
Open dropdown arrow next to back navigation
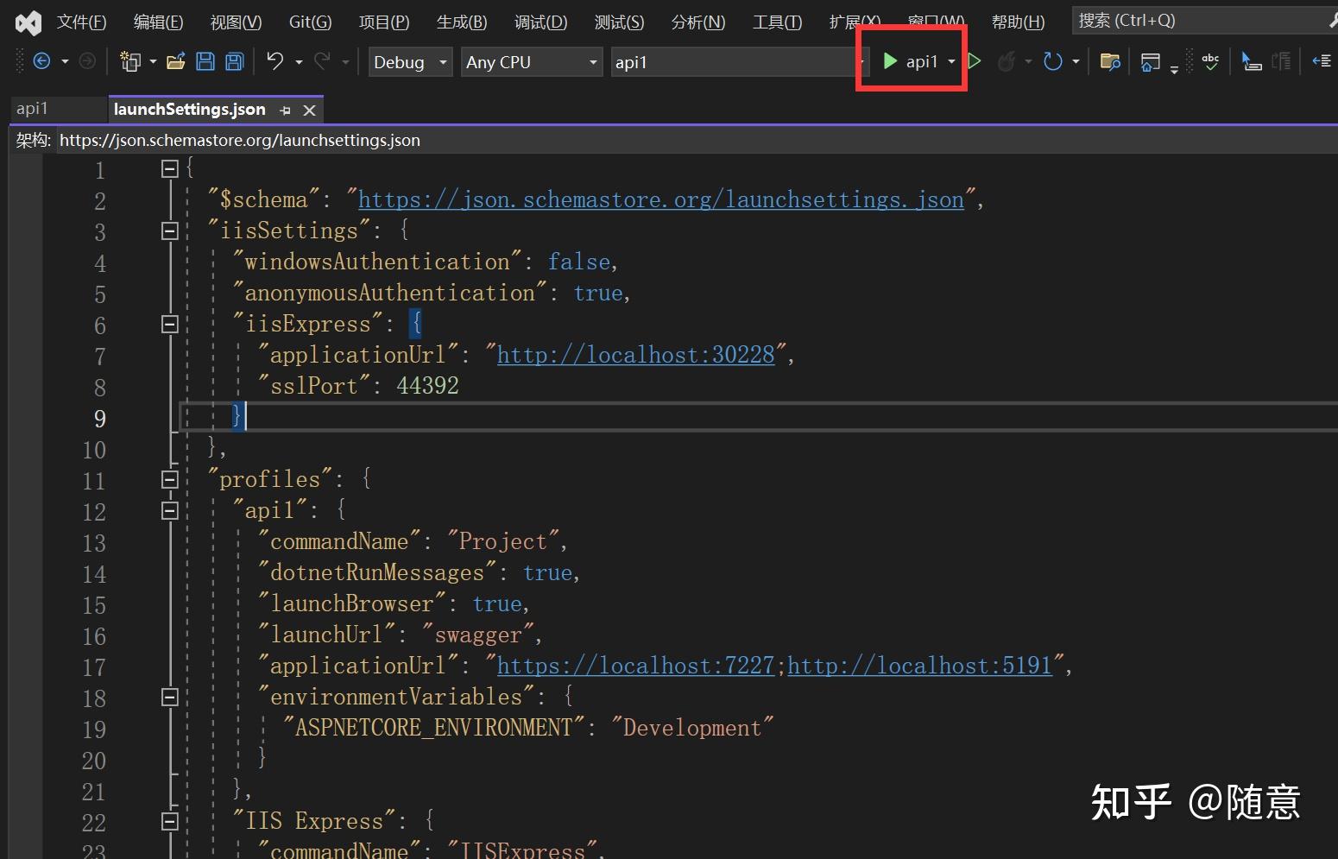[65, 62]
